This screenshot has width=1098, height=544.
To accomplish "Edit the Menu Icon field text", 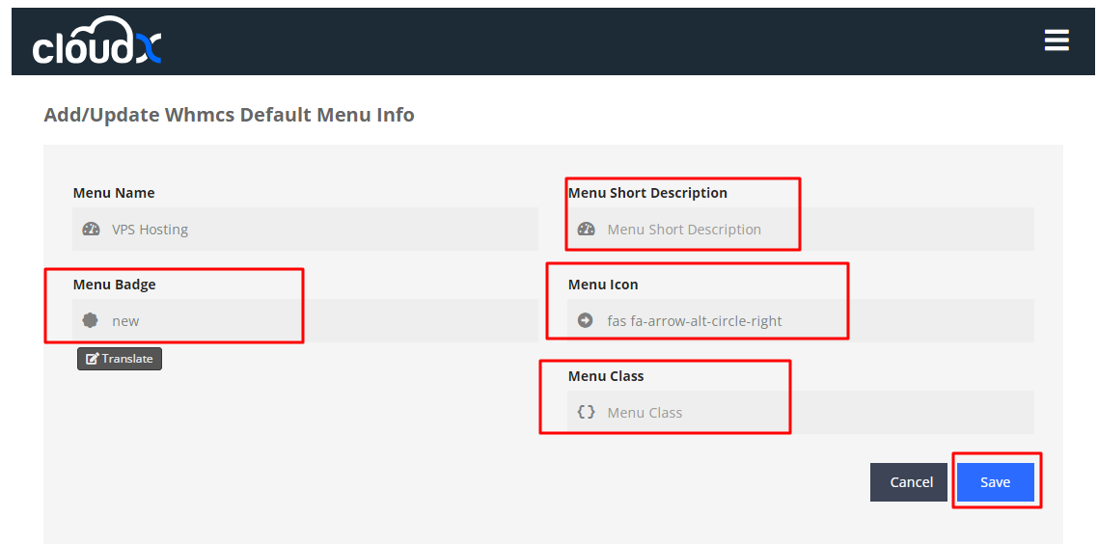I will [810, 321].
